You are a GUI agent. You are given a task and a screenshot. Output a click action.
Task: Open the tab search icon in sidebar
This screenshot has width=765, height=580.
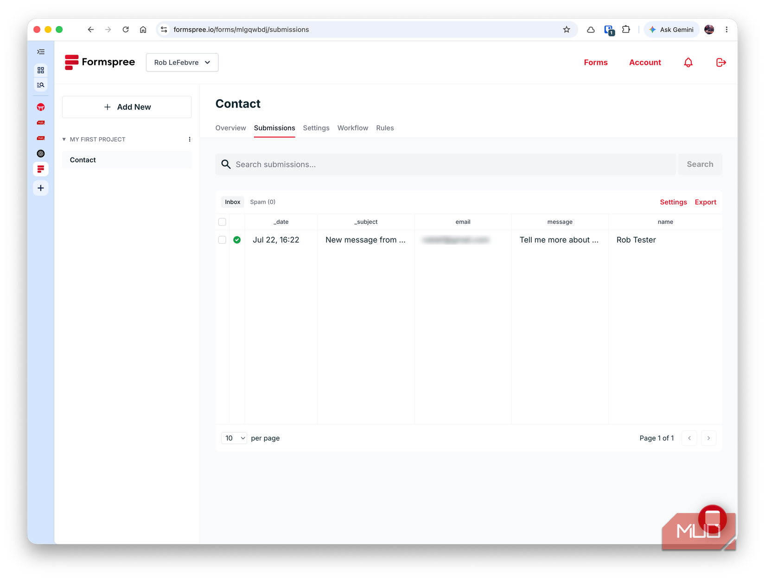pos(41,85)
